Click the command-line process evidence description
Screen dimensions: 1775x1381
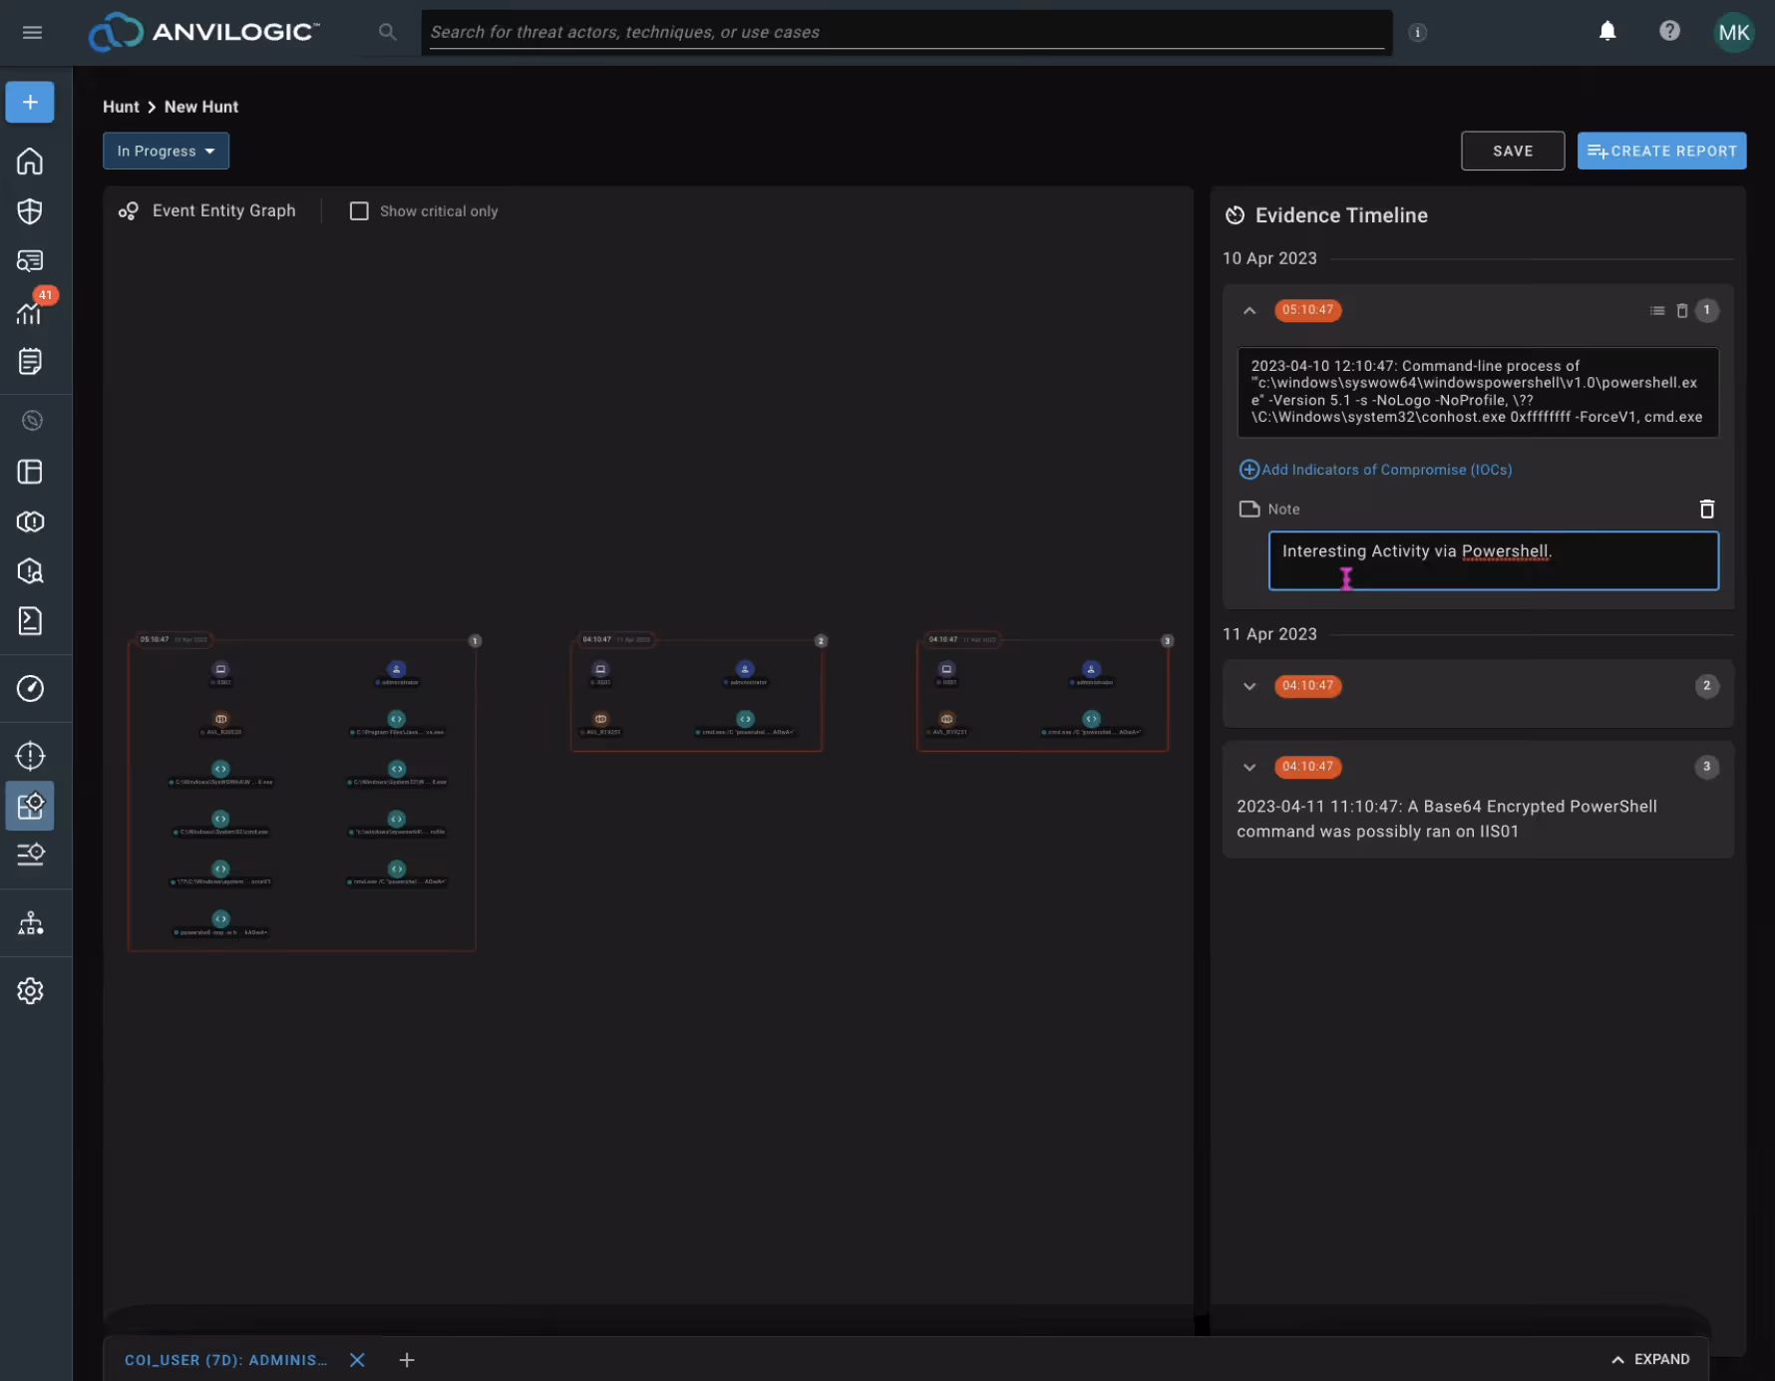coord(1477,392)
